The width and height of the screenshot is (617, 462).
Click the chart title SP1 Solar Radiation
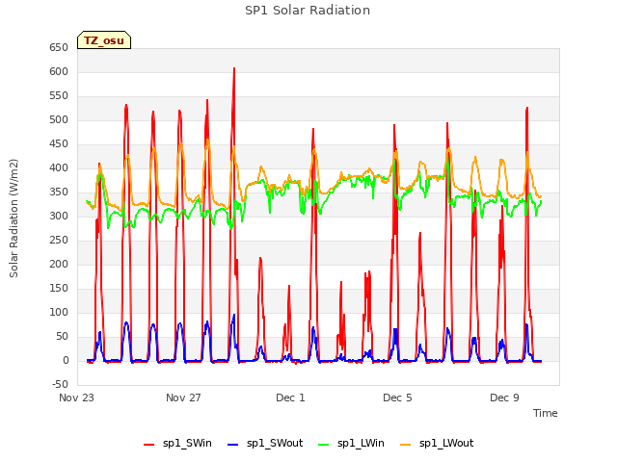click(x=308, y=11)
